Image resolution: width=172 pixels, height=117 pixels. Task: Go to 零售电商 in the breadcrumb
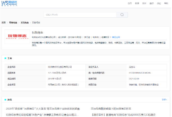(x=13, y=23)
